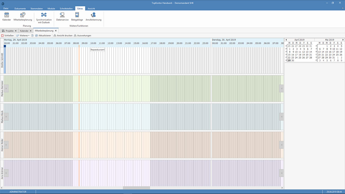Close the Projekte document tab

(x=16, y=31)
